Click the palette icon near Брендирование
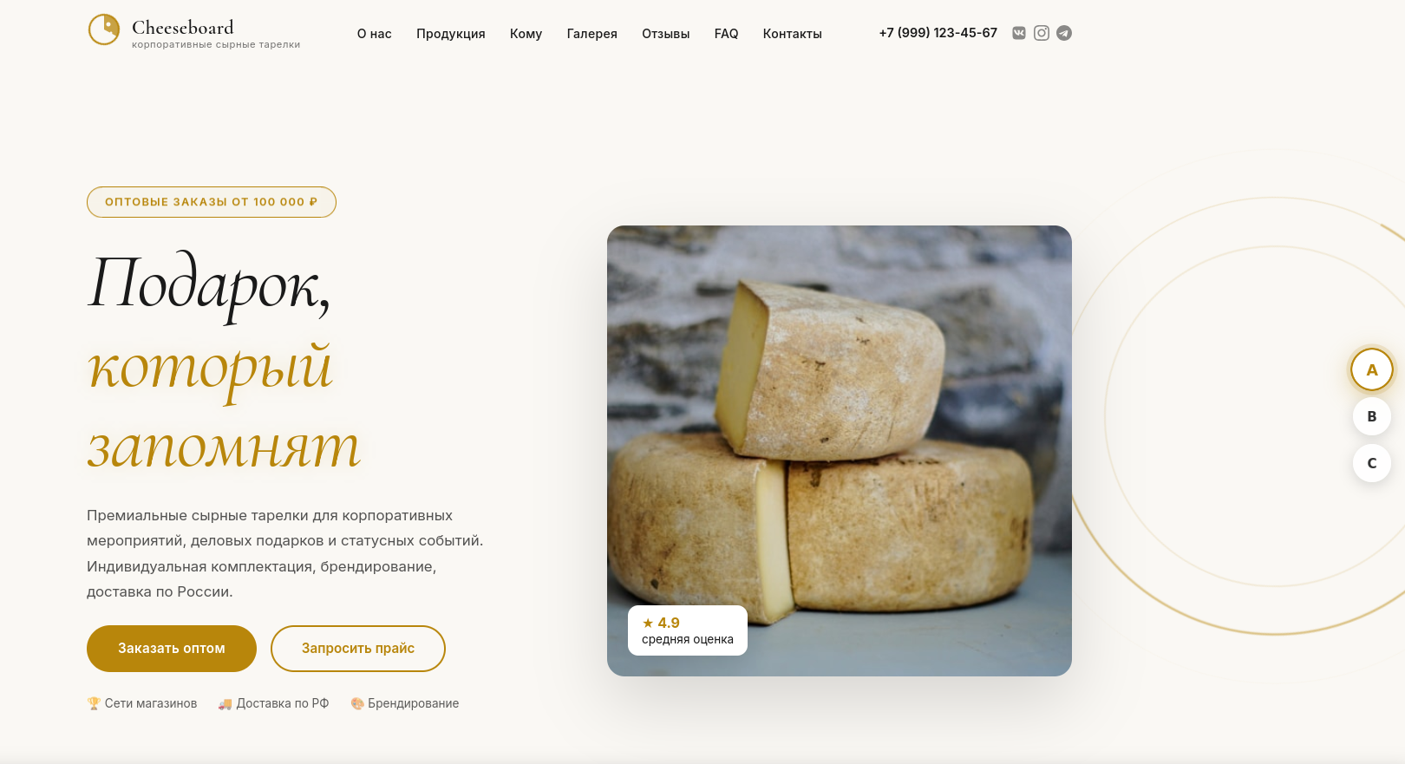Screen dimensions: 1405x764 (357, 703)
